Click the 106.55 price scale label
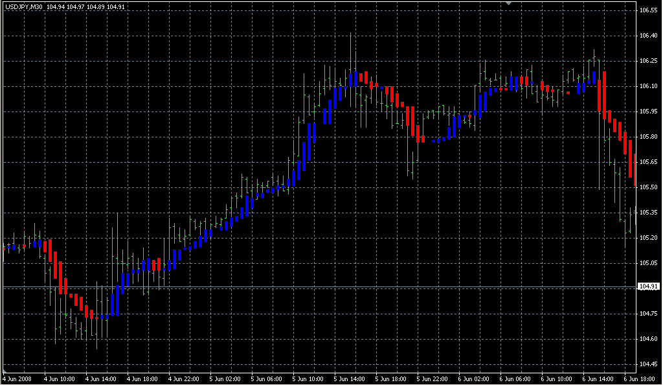This screenshot has width=663, height=385. click(648, 11)
